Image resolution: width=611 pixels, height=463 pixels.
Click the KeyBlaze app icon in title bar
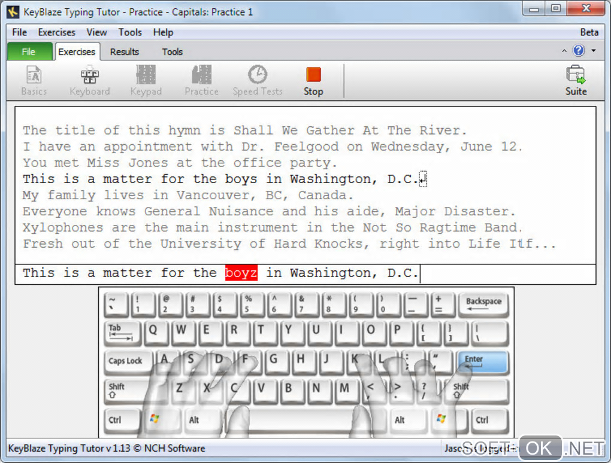(13, 12)
